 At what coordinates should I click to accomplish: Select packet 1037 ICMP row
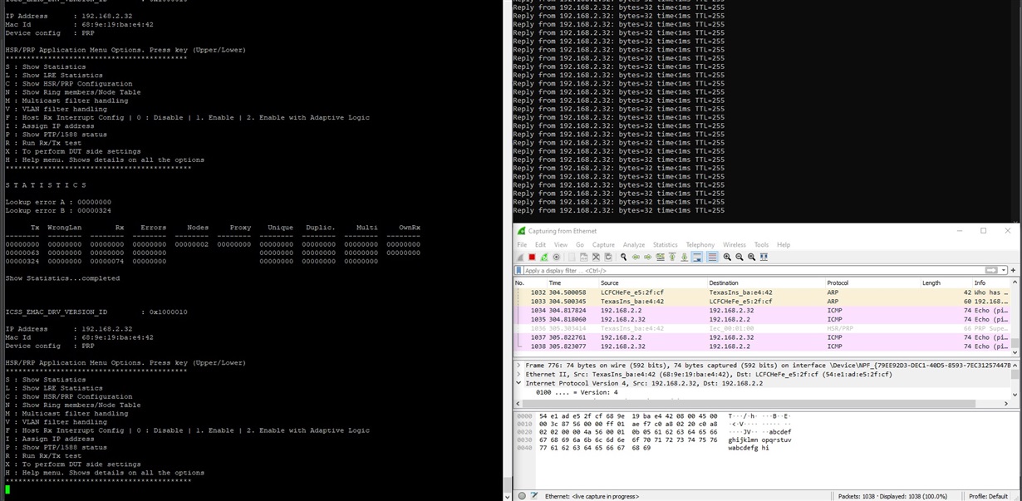pos(762,337)
